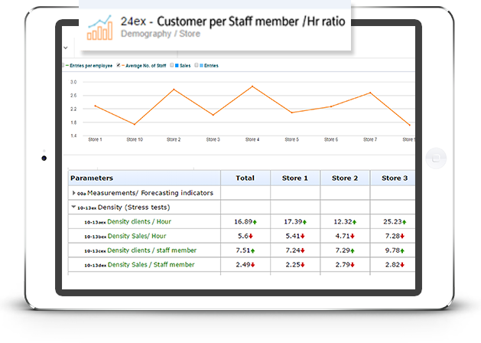Open the dropdown chevron above the chart legend
This screenshot has height=343, width=481.
coord(65,47)
